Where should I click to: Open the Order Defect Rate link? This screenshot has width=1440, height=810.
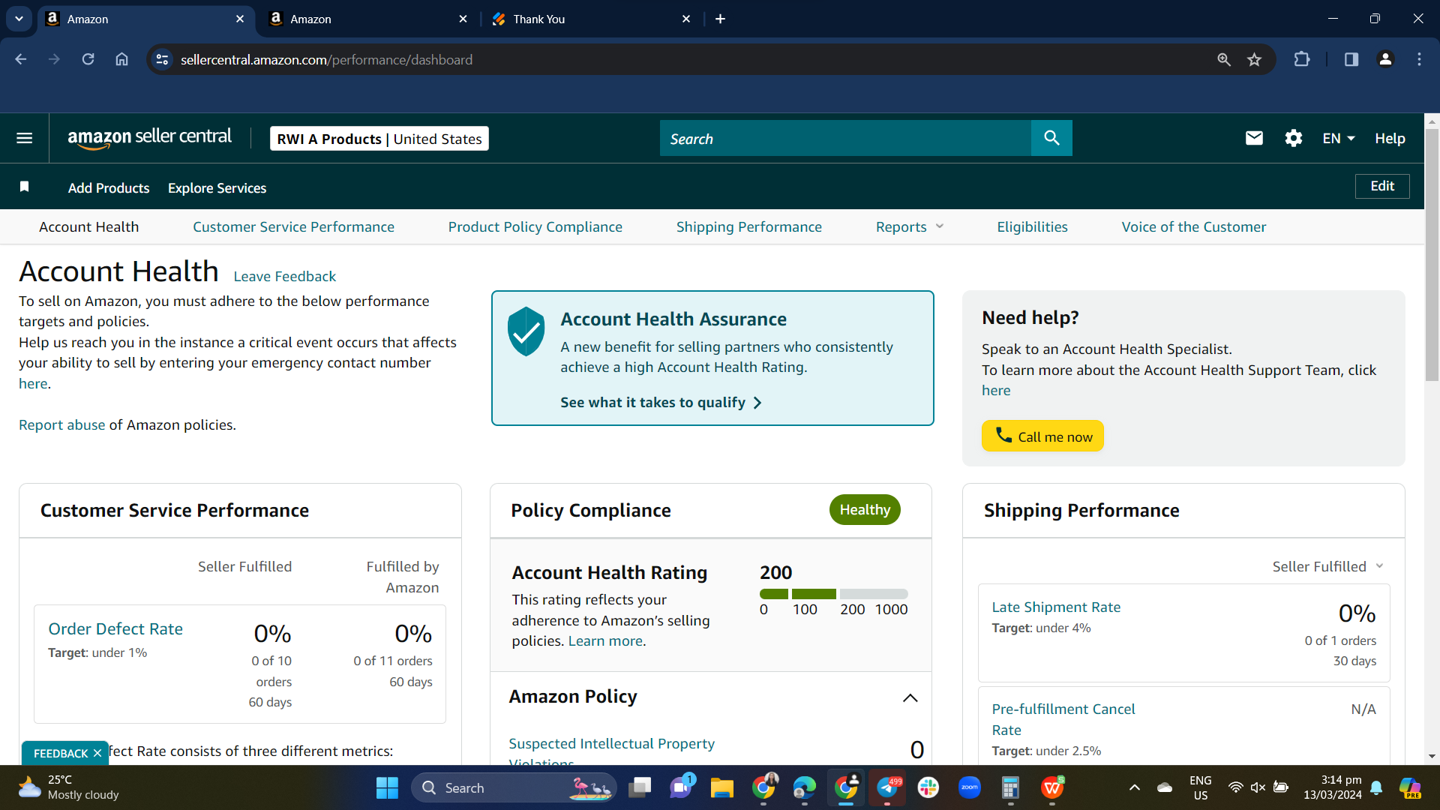[115, 628]
